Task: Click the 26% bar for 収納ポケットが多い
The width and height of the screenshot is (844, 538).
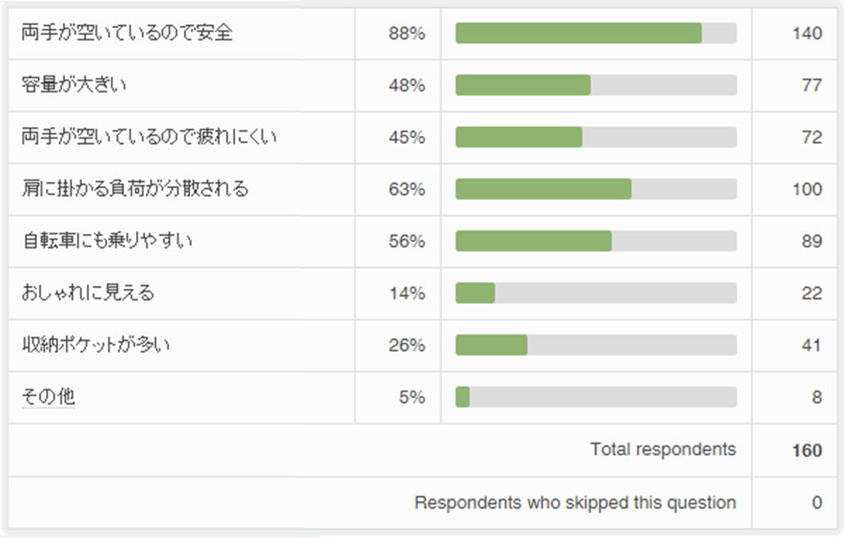Action: pos(595,345)
